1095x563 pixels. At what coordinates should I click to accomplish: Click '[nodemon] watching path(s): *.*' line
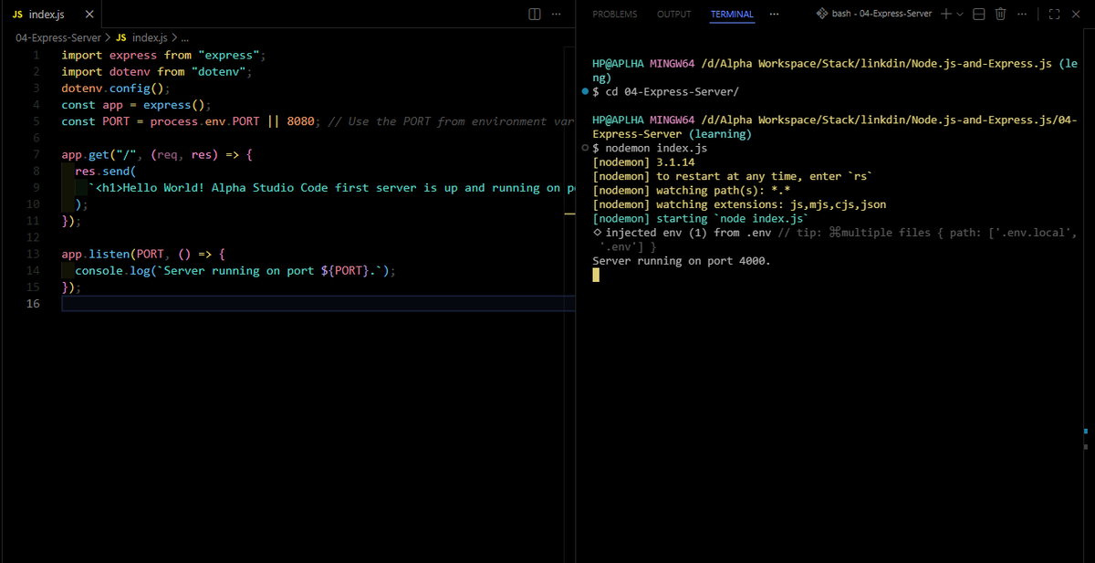(691, 190)
